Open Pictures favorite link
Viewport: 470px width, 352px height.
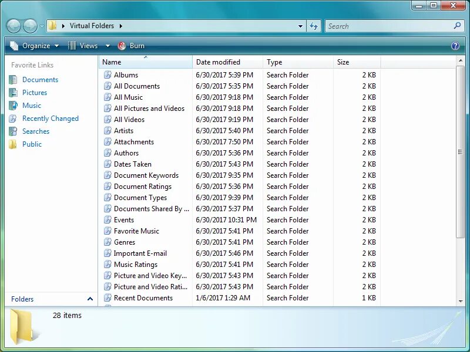35,93
